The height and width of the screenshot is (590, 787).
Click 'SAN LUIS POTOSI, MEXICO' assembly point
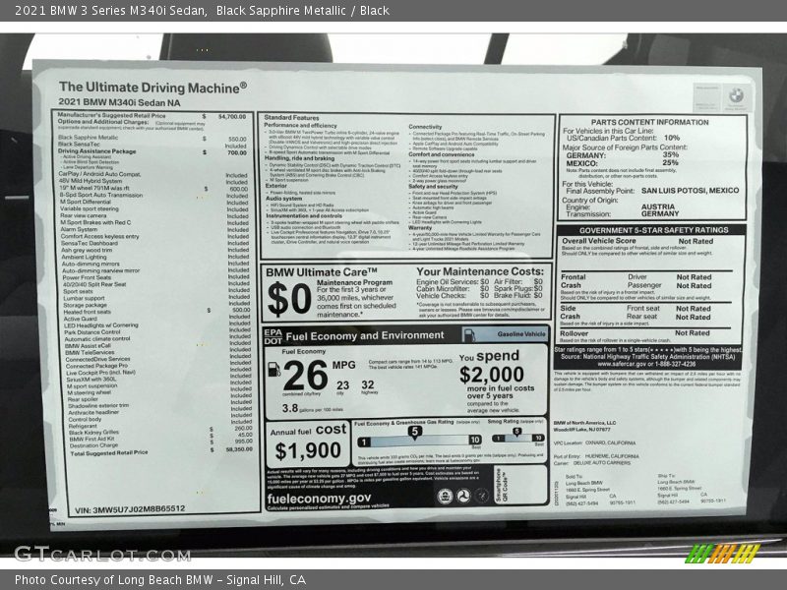690,191
